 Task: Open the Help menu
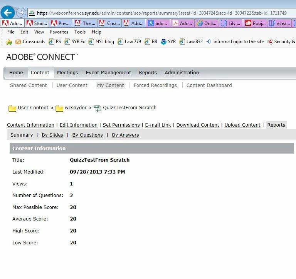(x=96, y=32)
